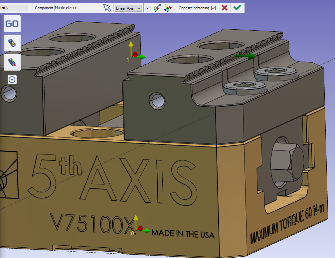This screenshot has width=335, height=258.
Task: Select coordinate frame 0 near V75100X text
Action: pos(139,229)
